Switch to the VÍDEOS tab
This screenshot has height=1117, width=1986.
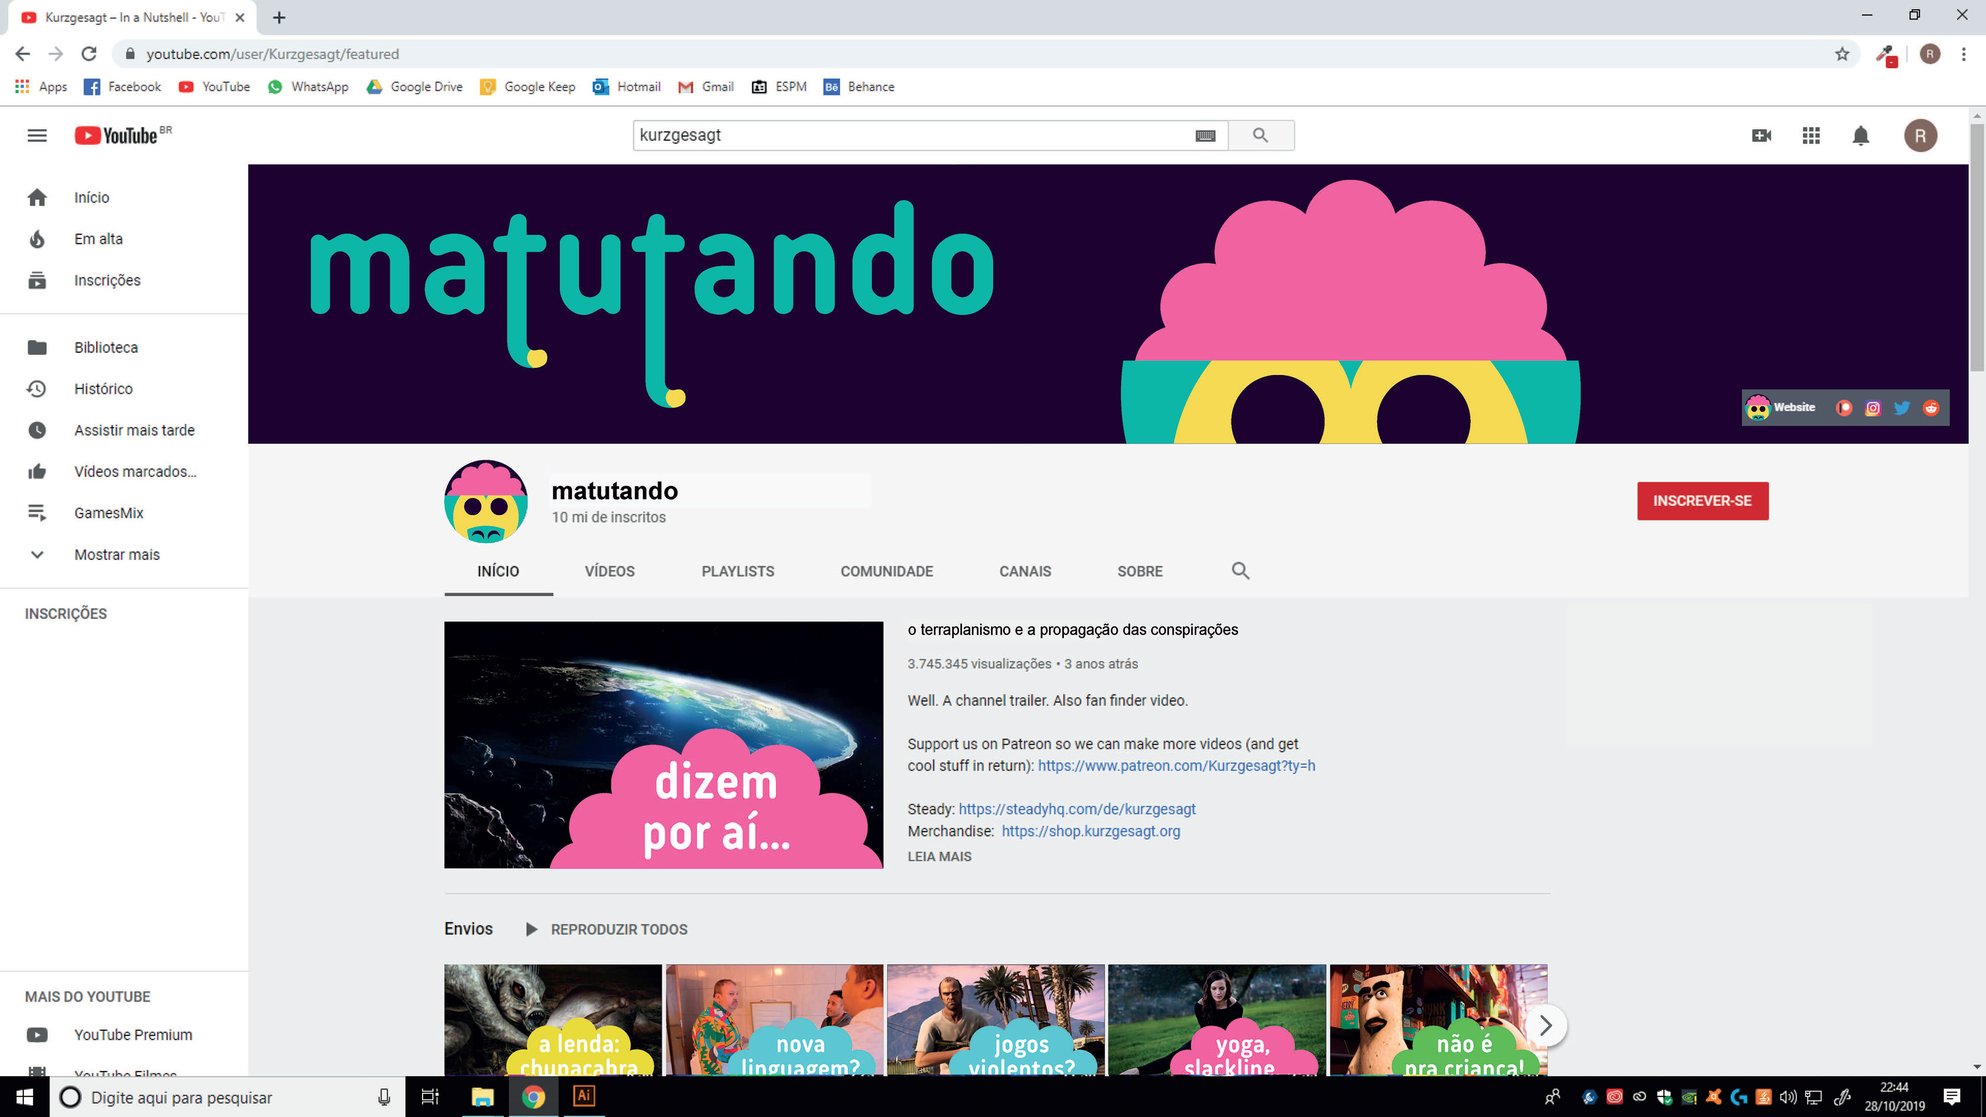609,571
